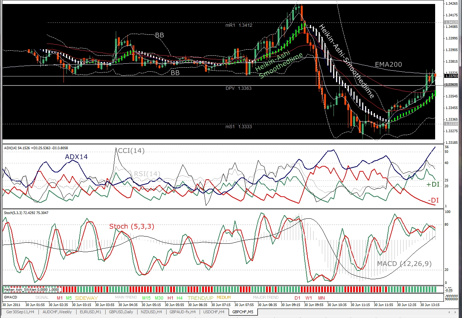The height and width of the screenshot is (318, 462).
Task: Click the lower BB label below the band
Action: tap(176, 73)
